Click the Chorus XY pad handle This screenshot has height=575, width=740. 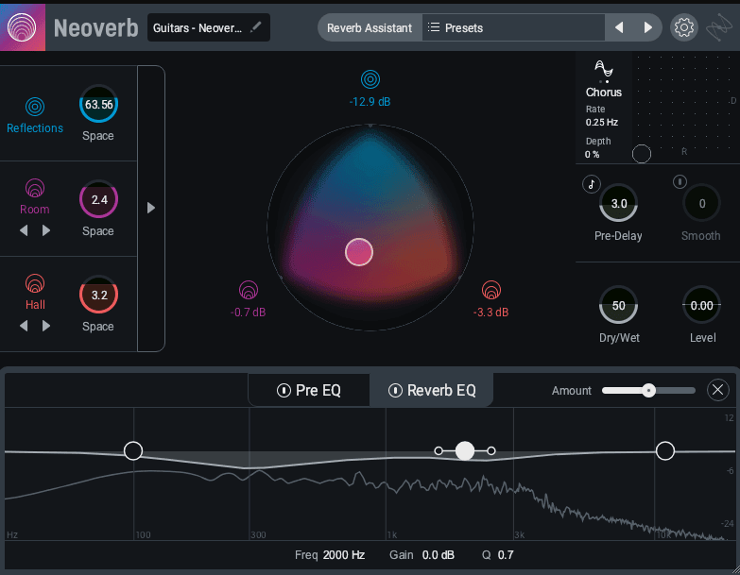pyautogui.click(x=642, y=154)
